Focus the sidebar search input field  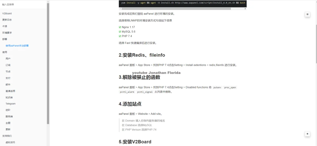pos(23,4)
